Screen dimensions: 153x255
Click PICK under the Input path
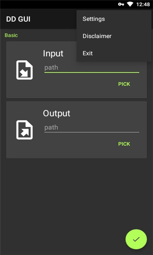[x=124, y=84]
